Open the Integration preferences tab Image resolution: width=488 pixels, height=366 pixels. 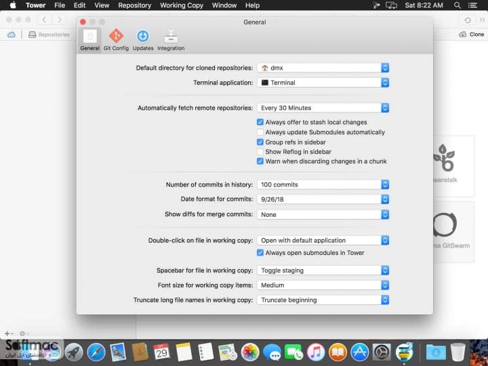point(171,40)
